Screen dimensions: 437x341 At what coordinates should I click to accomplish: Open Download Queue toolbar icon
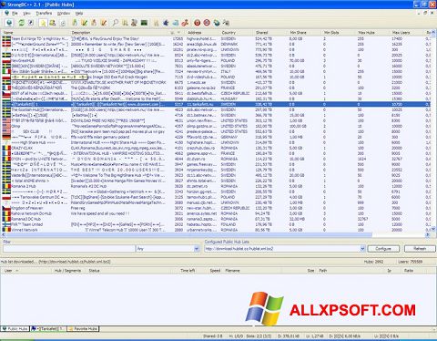75,23
